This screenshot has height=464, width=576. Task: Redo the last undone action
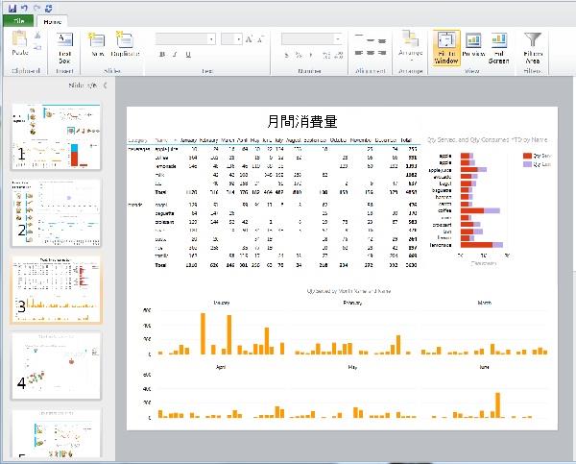coord(36,8)
